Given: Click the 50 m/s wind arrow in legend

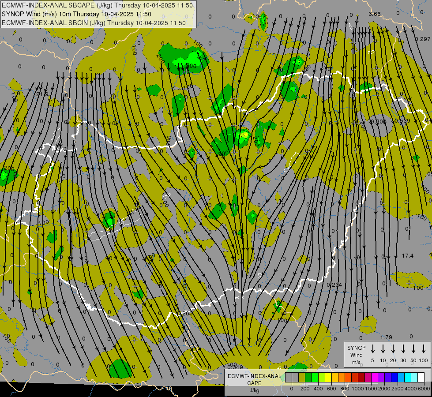Looking at the screenshot, I should click(x=413, y=348).
